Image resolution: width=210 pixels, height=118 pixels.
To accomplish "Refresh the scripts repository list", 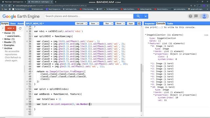I will pos(20,29).
